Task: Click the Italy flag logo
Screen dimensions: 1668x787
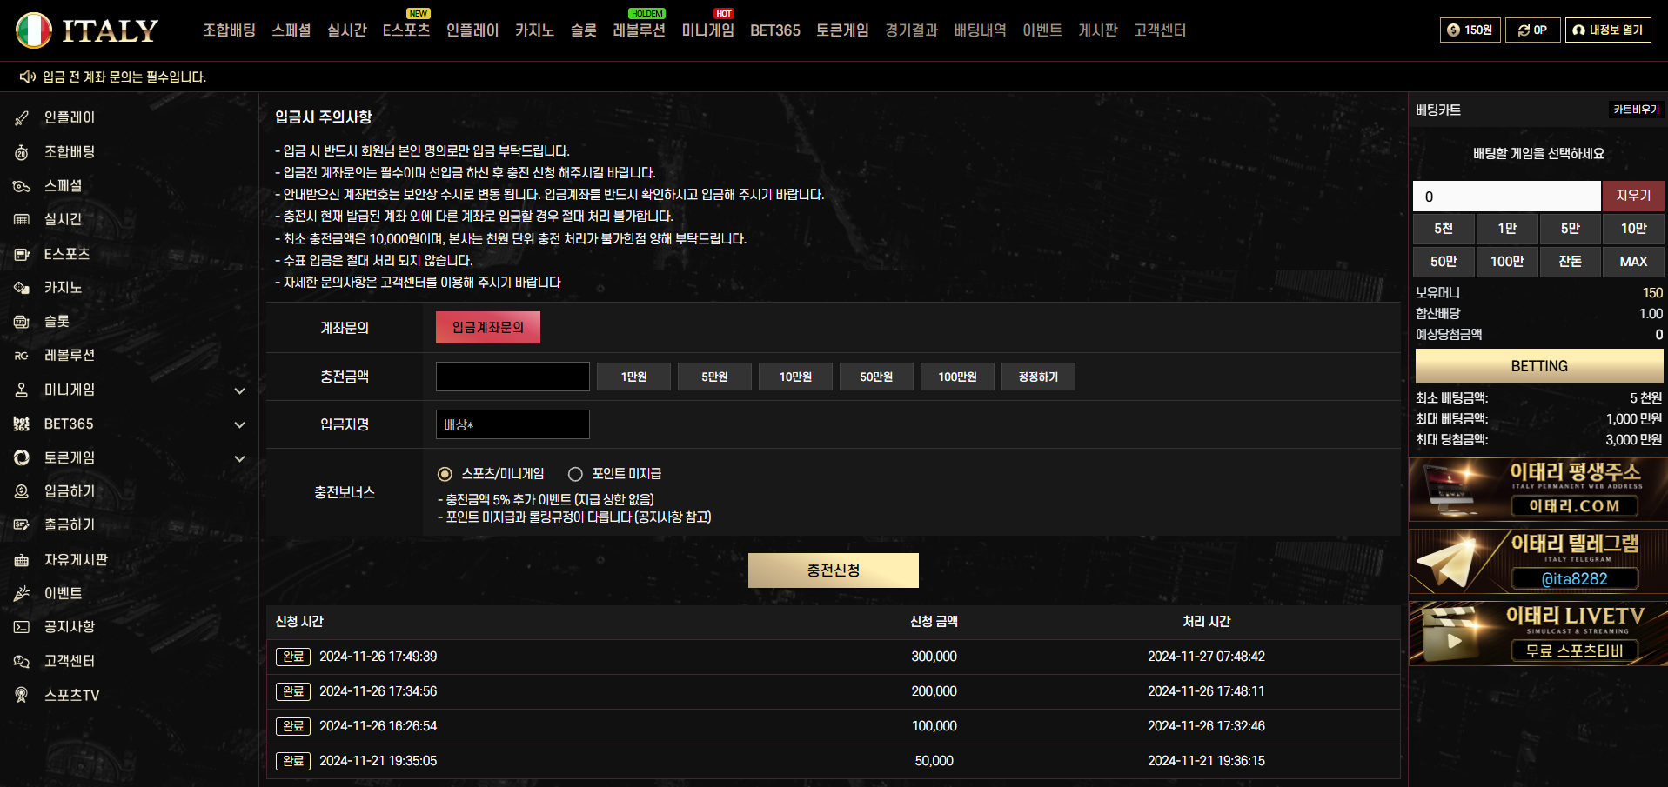Action: 34,30
